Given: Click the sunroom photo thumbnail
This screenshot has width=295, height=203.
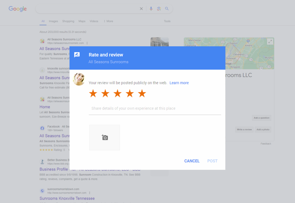Looking at the screenshot, I should click(x=160, y=42).
